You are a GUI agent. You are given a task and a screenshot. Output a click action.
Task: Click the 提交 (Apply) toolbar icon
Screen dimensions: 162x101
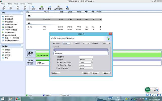(4, 7)
